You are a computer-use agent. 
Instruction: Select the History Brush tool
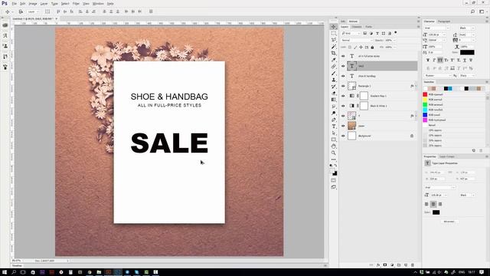pyautogui.click(x=334, y=87)
